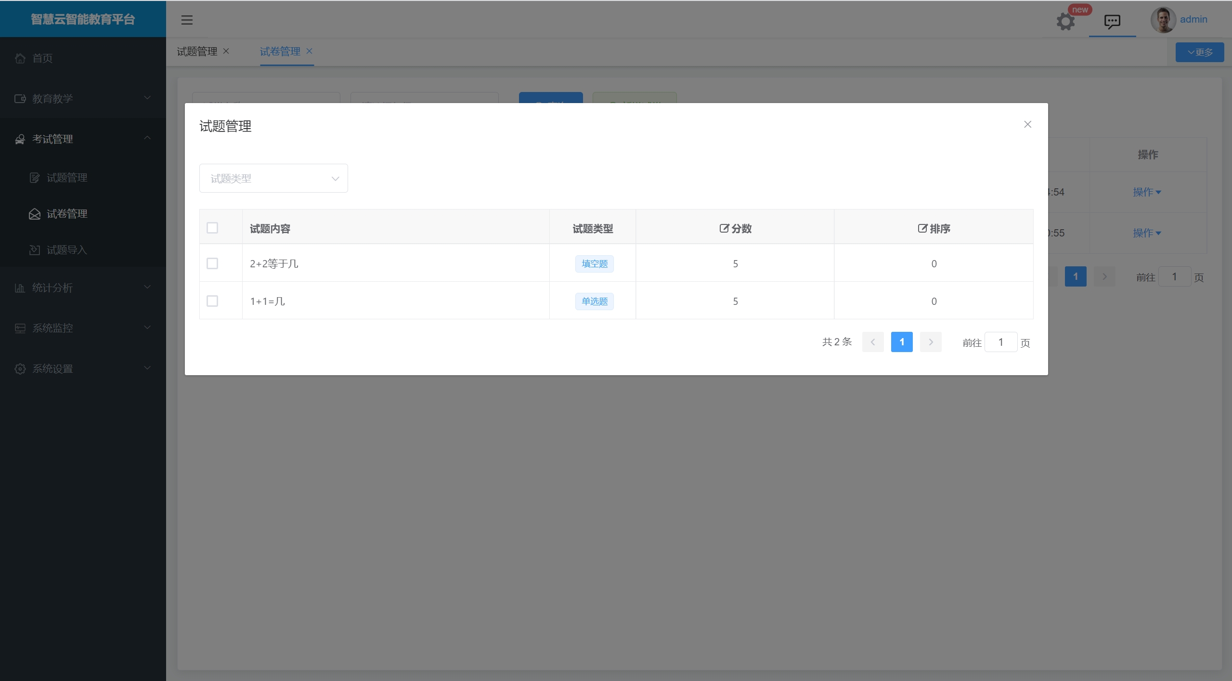Click page 1 button in dialog pagination
The height and width of the screenshot is (681, 1232).
pyautogui.click(x=901, y=342)
